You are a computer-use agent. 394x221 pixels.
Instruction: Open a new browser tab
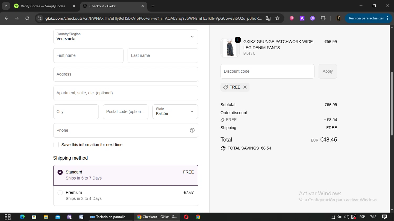[153, 6]
